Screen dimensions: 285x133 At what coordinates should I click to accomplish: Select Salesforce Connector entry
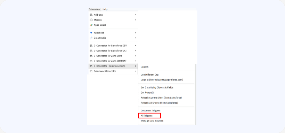(x=113, y=71)
